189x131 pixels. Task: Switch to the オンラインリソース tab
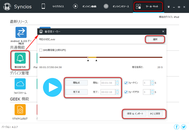click(116, 6)
